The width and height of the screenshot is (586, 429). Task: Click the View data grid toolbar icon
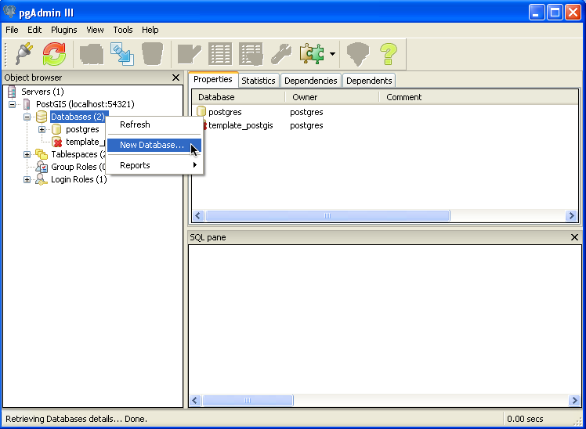click(x=220, y=54)
